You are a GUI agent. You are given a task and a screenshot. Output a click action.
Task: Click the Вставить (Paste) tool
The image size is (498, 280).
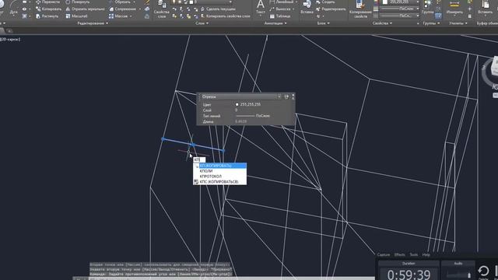[486, 8]
